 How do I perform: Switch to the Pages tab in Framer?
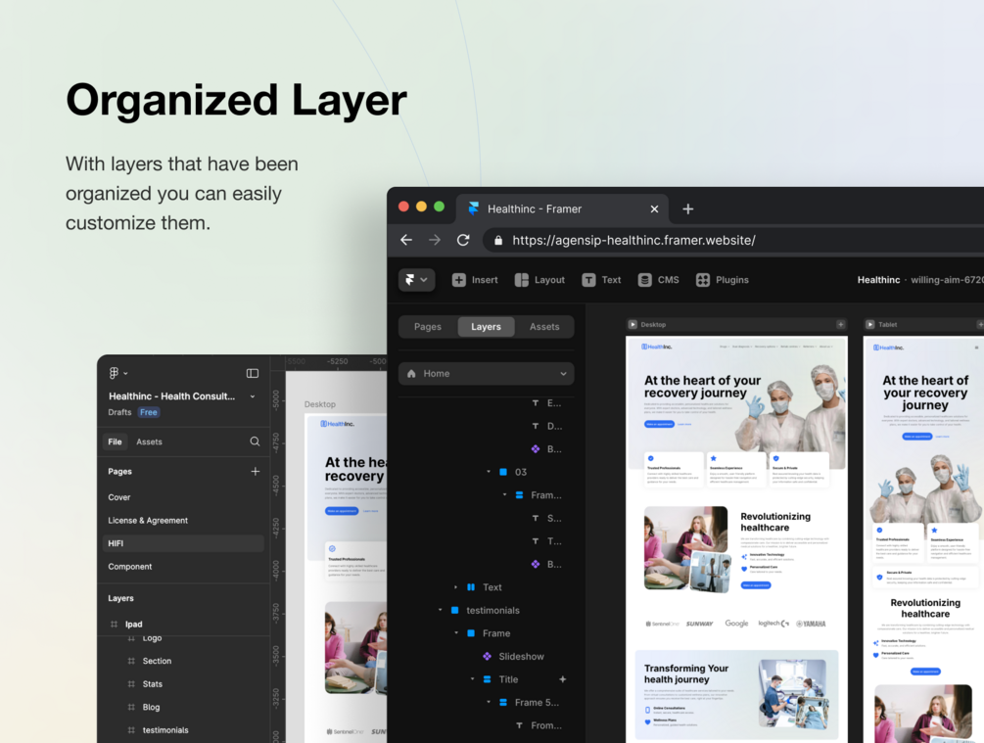[427, 326]
